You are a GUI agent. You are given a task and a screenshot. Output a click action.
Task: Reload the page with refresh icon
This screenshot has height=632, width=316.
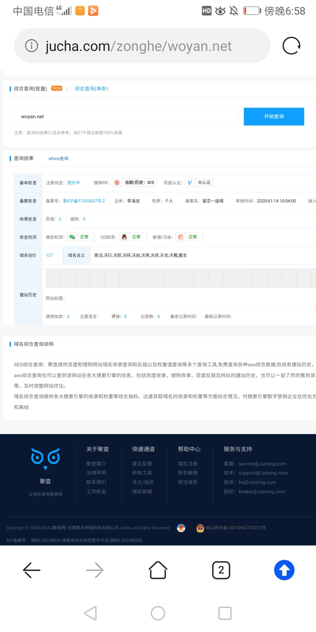pos(291,46)
